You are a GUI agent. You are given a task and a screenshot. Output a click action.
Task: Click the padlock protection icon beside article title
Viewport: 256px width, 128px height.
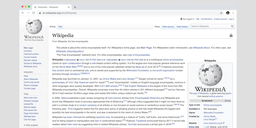click(231, 36)
